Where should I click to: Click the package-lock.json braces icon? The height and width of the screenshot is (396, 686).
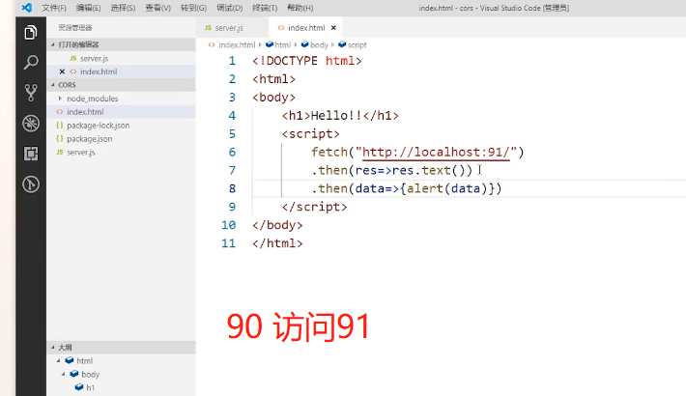(60, 126)
